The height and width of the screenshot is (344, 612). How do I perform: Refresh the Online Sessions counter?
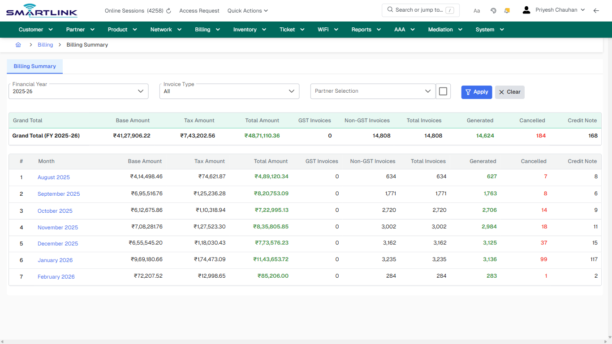tap(168, 10)
